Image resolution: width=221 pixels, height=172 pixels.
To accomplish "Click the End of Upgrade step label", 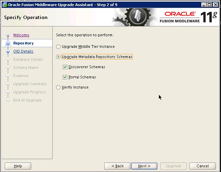I will point(27,100).
